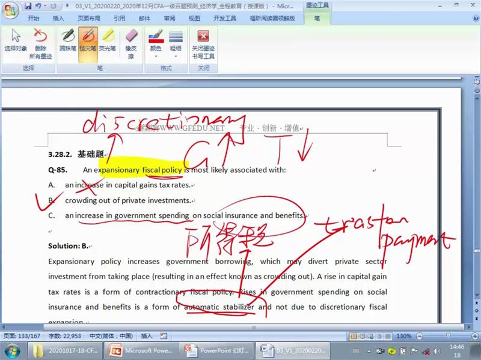Click the horizontal scrollbar thumb
Image resolution: width=481 pixels, height=360 pixels.
pos(254,327)
